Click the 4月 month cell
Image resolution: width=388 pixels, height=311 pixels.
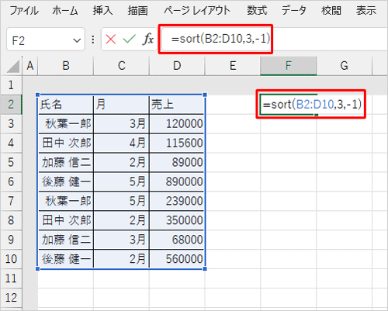click(x=122, y=143)
